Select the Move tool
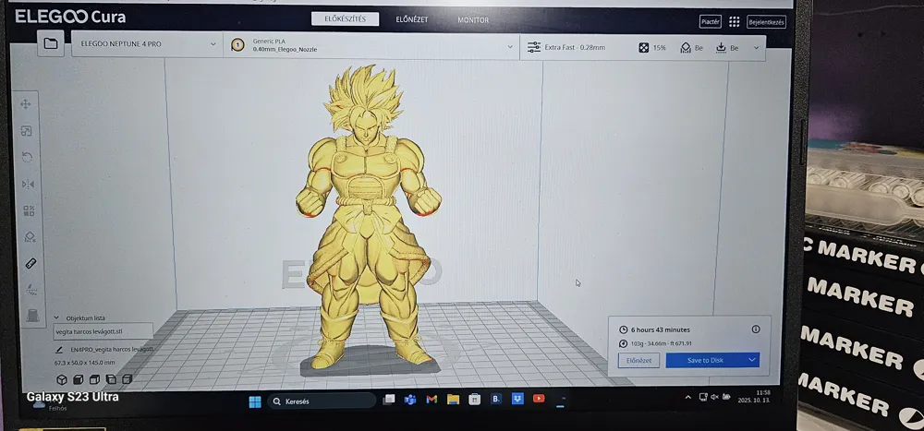This screenshot has height=431, width=924. (x=26, y=104)
